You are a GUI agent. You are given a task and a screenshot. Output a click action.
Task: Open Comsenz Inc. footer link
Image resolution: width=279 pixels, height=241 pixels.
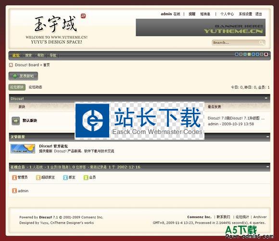click(x=199, y=217)
